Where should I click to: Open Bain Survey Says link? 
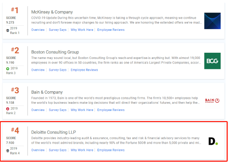tap(58, 110)
